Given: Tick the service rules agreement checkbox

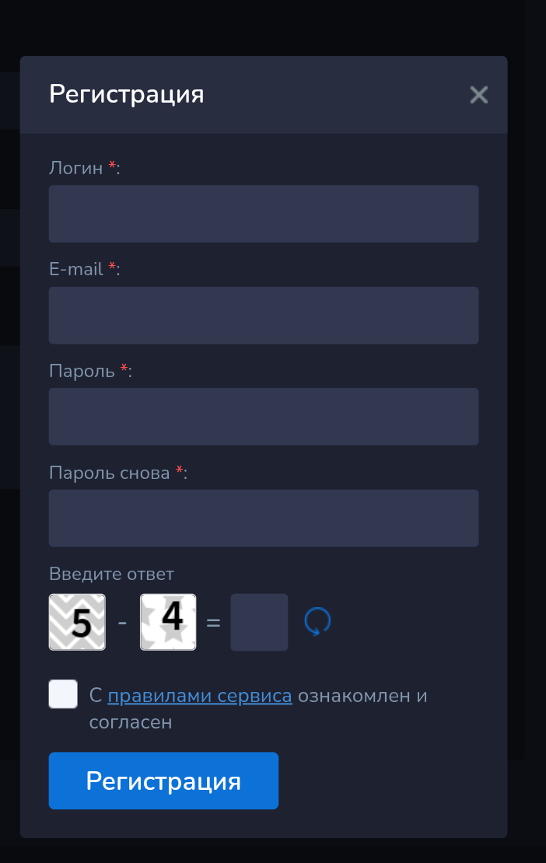Looking at the screenshot, I should [x=63, y=694].
